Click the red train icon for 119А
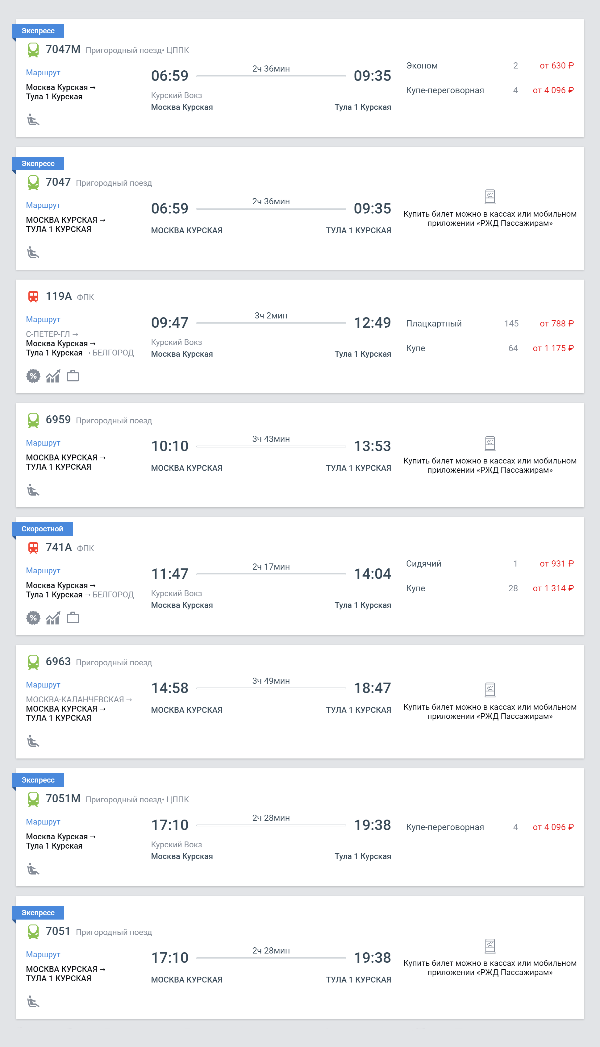Image resolution: width=600 pixels, height=1047 pixels. pyautogui.click(x=33, y=297)
